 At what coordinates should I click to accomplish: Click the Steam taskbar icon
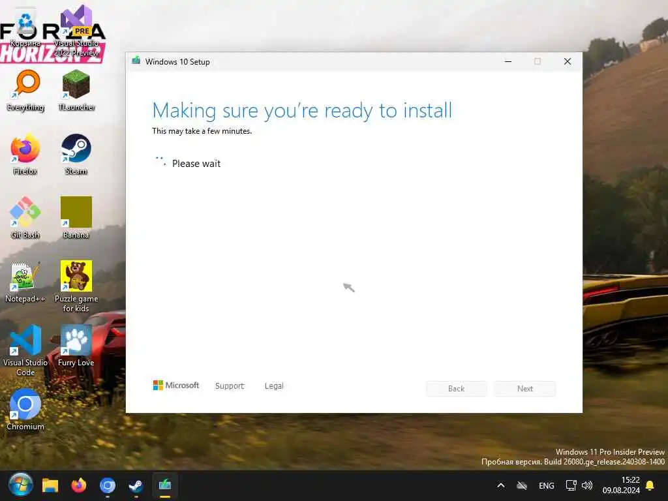pos(136,485)
